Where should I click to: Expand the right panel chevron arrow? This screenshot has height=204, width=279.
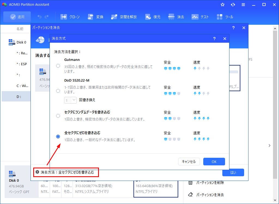pos(269,146)
